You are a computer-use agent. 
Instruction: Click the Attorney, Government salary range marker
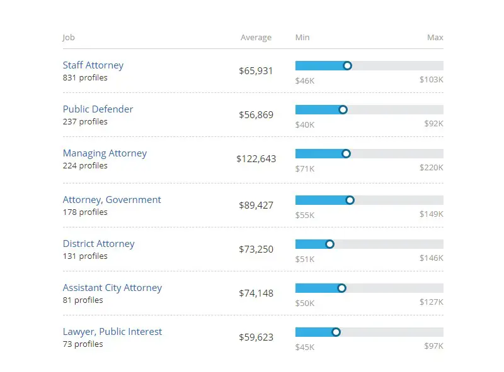click(350, 200)
